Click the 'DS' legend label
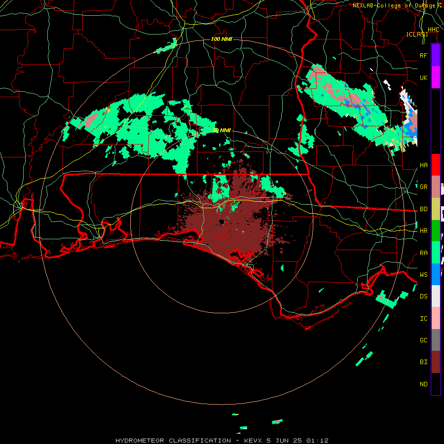This screenshot has width=444, height=444. pyautogui.click(x=423, y=296)
